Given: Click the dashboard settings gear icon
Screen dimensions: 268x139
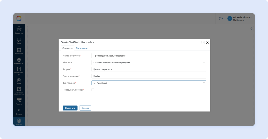Looking at the screenshot, I should tap(251, 28).
